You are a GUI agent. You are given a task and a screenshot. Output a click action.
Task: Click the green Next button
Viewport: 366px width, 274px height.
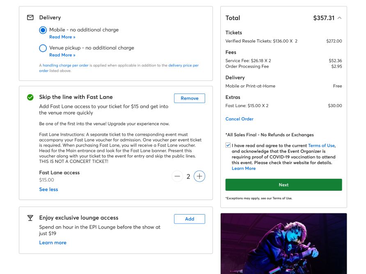(284, 185)
